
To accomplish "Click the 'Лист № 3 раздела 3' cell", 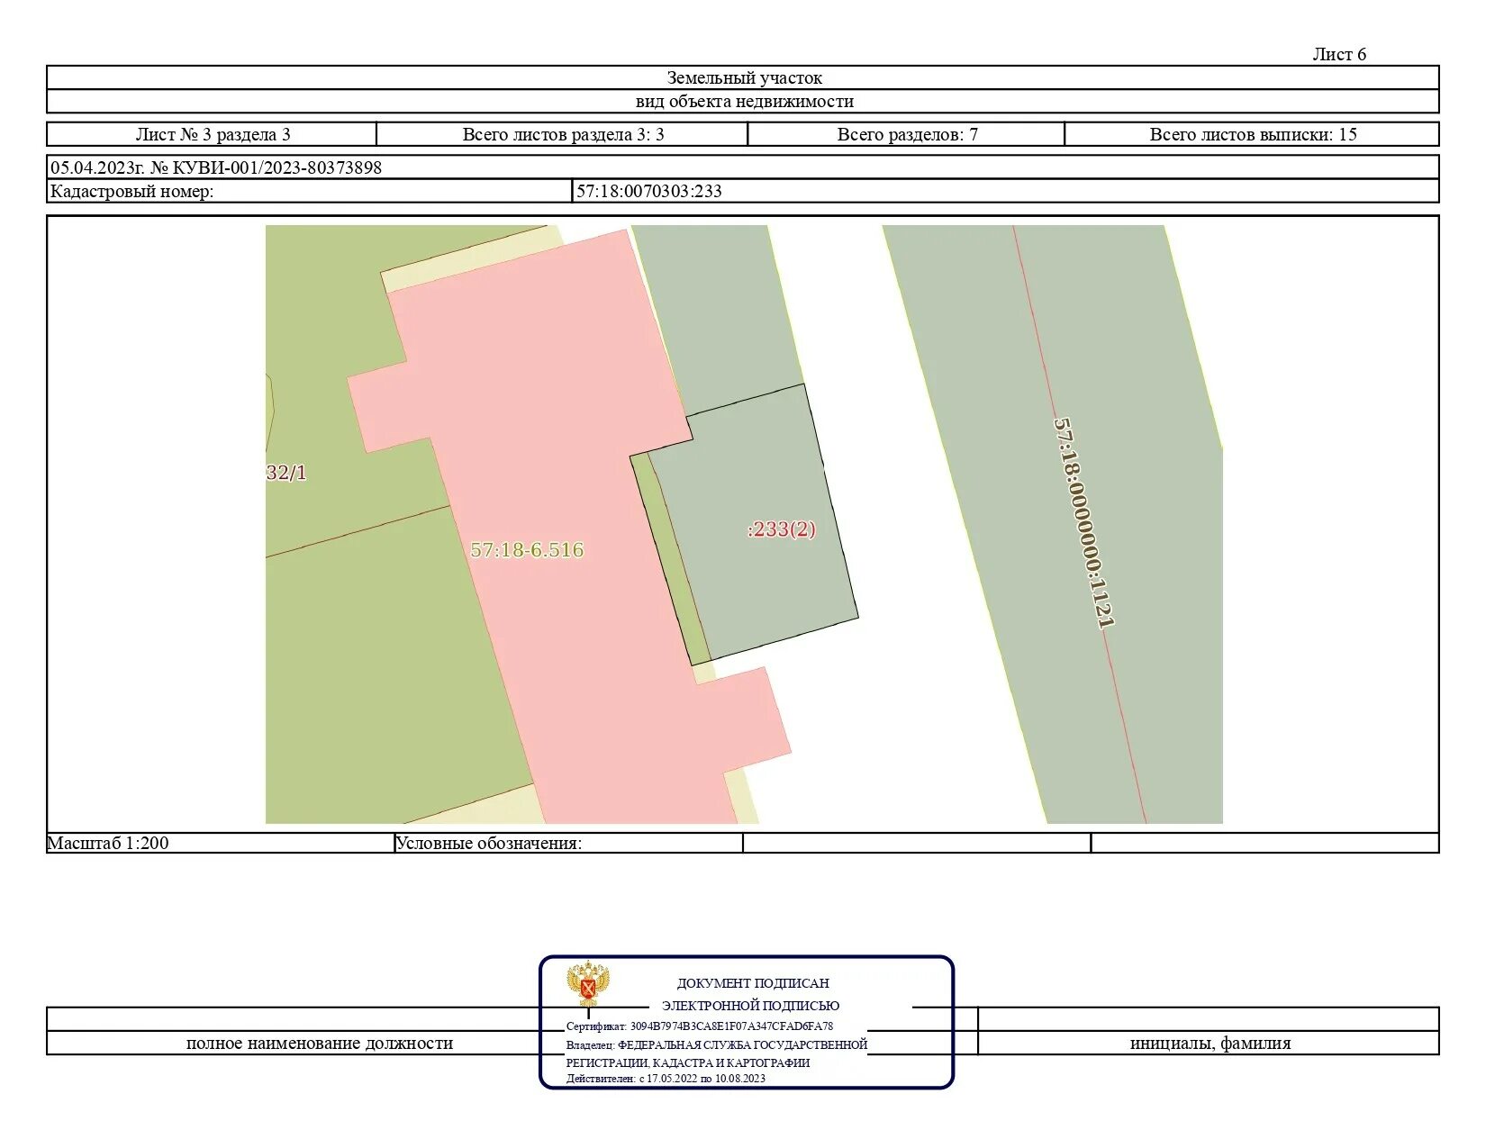I will tap(213, 134).
